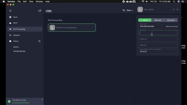Select the Dynamic forwarding type

171,20
